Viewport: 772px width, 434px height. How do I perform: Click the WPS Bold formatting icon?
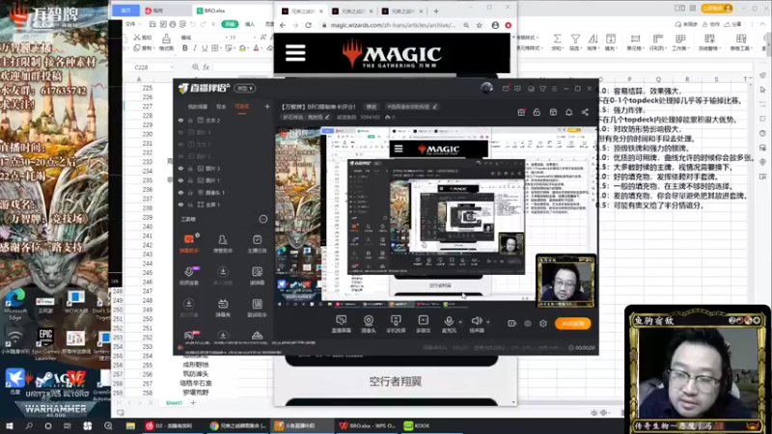(x=185, y=48)
